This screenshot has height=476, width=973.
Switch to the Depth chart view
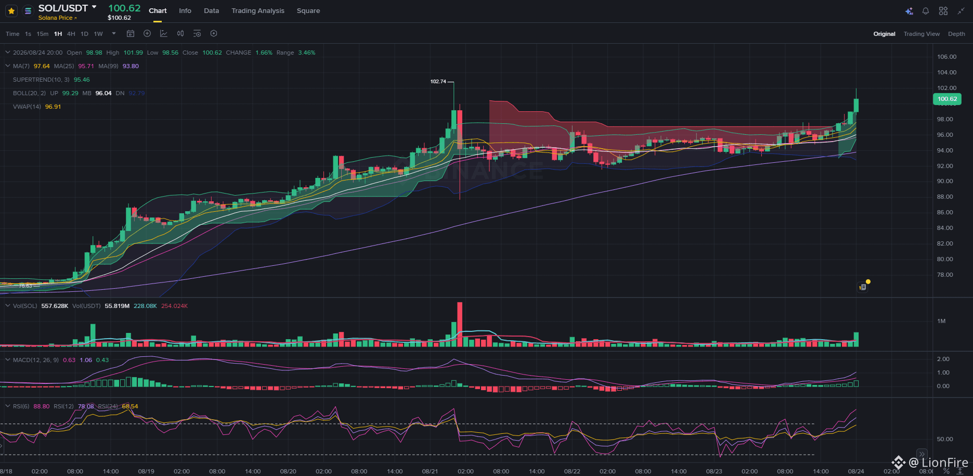pyautogui.click(x=956, y=34)
